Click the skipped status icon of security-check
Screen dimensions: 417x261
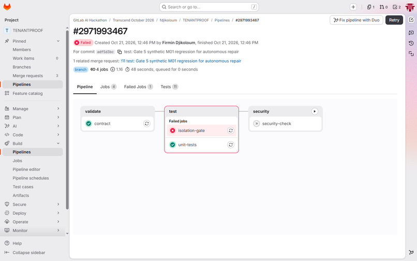click(257, 124)
